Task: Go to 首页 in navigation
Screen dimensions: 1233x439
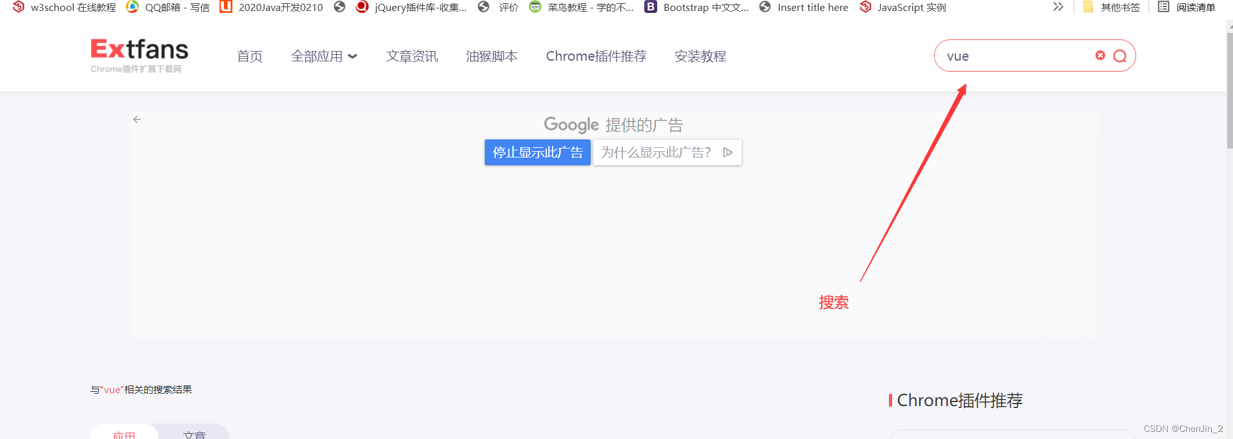Action: tap(250, 56)
